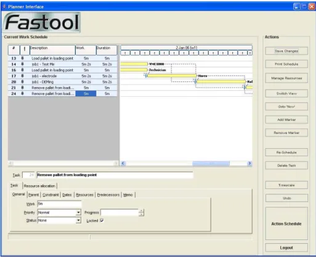The image size is (316, 258).
Task: Click the Re-Schedule button
Action: pos(286,152)
